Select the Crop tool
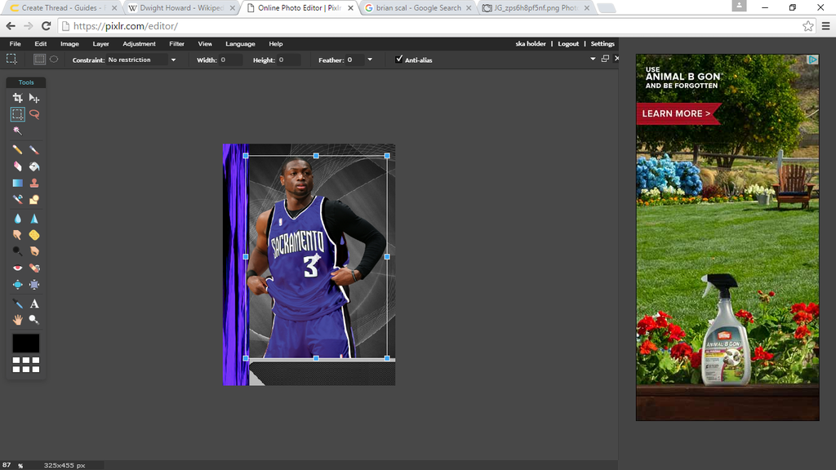Image resolution: width=836 pixels, height=470 pixels. pyautogui.click(x=18, y=98)
